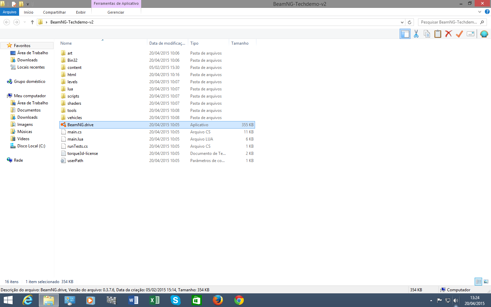The width and height of the screenshot is (491, 307).
Task: Click the orange checkmark Properties icon
Action: click(460, 34)
